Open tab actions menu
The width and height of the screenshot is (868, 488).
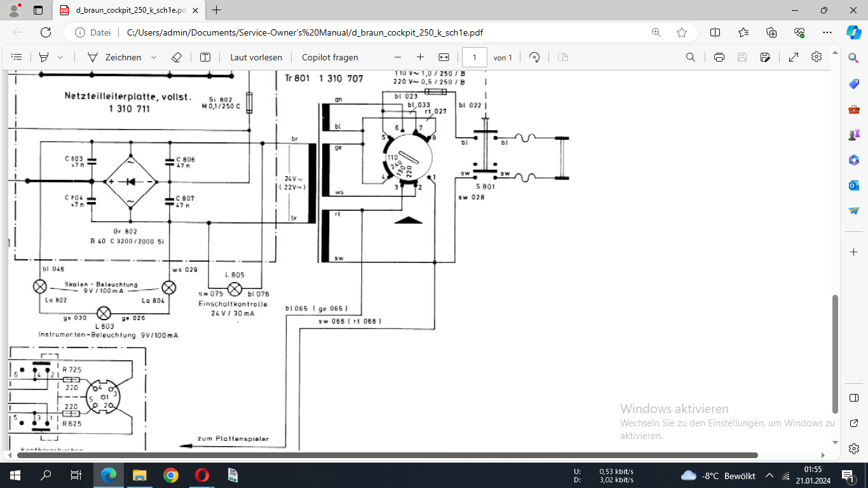(38, 10)
